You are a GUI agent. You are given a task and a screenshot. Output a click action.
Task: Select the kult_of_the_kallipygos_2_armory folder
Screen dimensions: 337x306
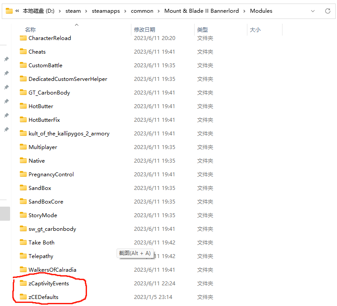(x=69, y=133)
